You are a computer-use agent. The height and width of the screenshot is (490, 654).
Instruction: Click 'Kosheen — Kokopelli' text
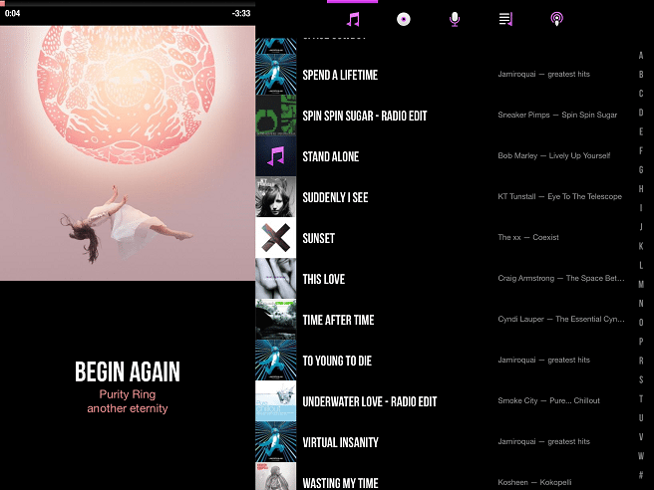click(534, 482)
